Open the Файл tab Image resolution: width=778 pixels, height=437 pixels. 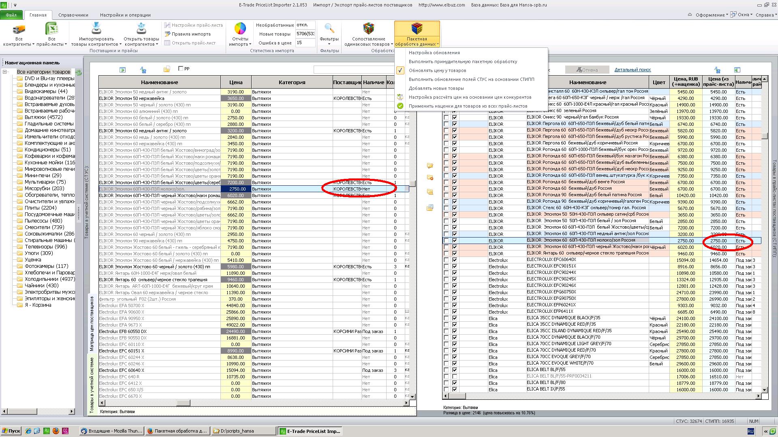[x=11, y=15]
